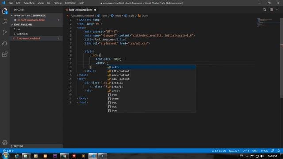Click the style breadcrumb segment

[129, 16]
